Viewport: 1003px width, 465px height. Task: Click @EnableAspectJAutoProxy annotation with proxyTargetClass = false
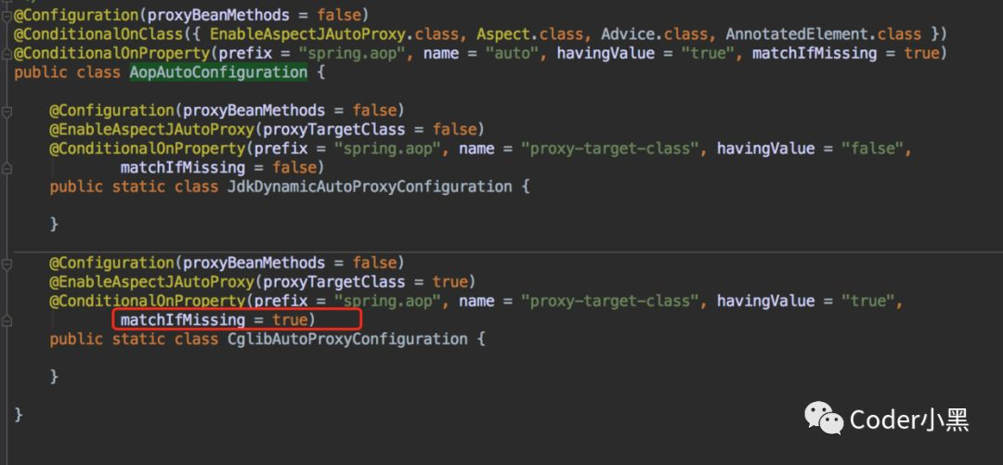click(152, 129)
